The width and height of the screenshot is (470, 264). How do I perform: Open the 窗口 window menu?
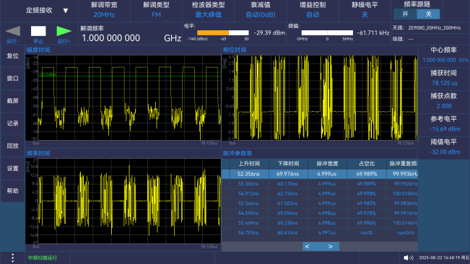click(12, 79)
